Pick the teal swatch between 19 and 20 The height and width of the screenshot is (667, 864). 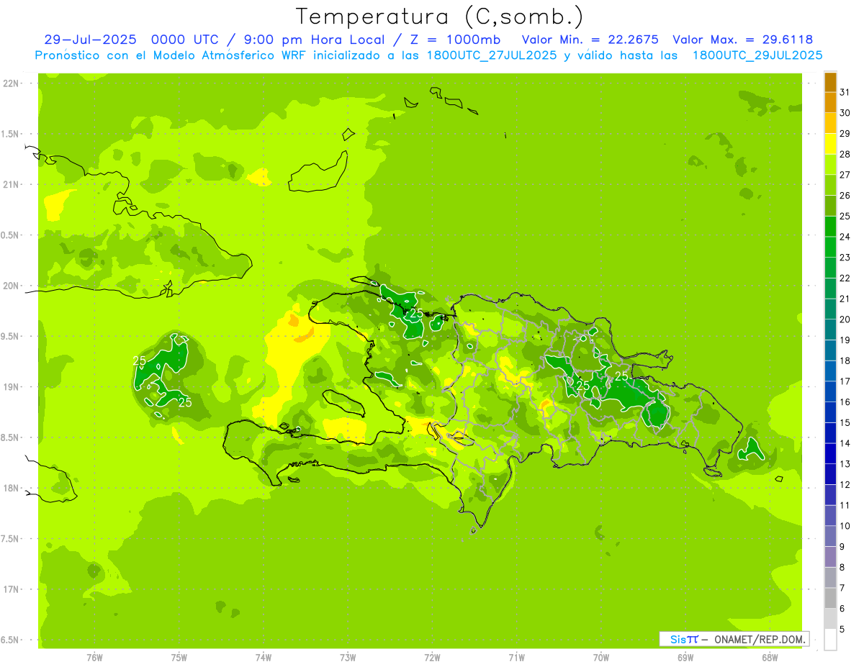(x=830, y=330)
